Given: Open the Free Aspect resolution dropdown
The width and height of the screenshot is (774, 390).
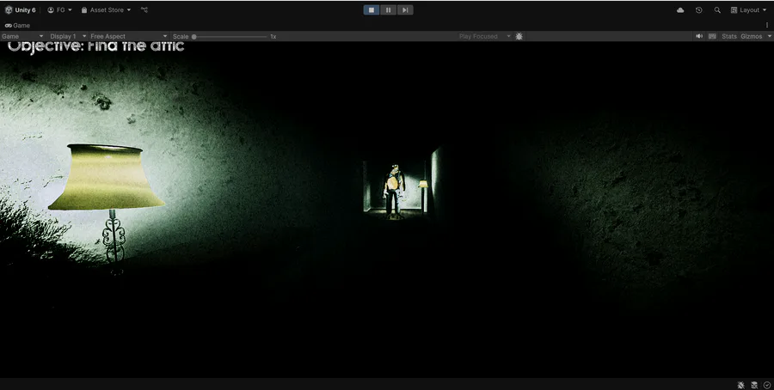Looking at the screenshot, I should [128, 36].
